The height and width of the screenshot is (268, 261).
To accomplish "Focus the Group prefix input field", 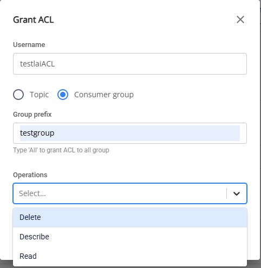I will tap(130, 133).
